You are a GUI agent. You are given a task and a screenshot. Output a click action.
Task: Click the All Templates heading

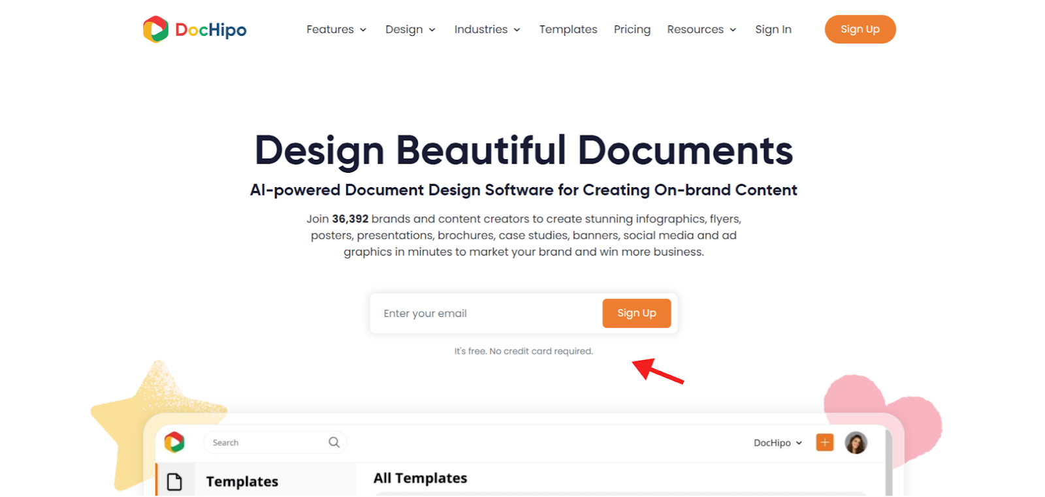[x=420, y=478]
